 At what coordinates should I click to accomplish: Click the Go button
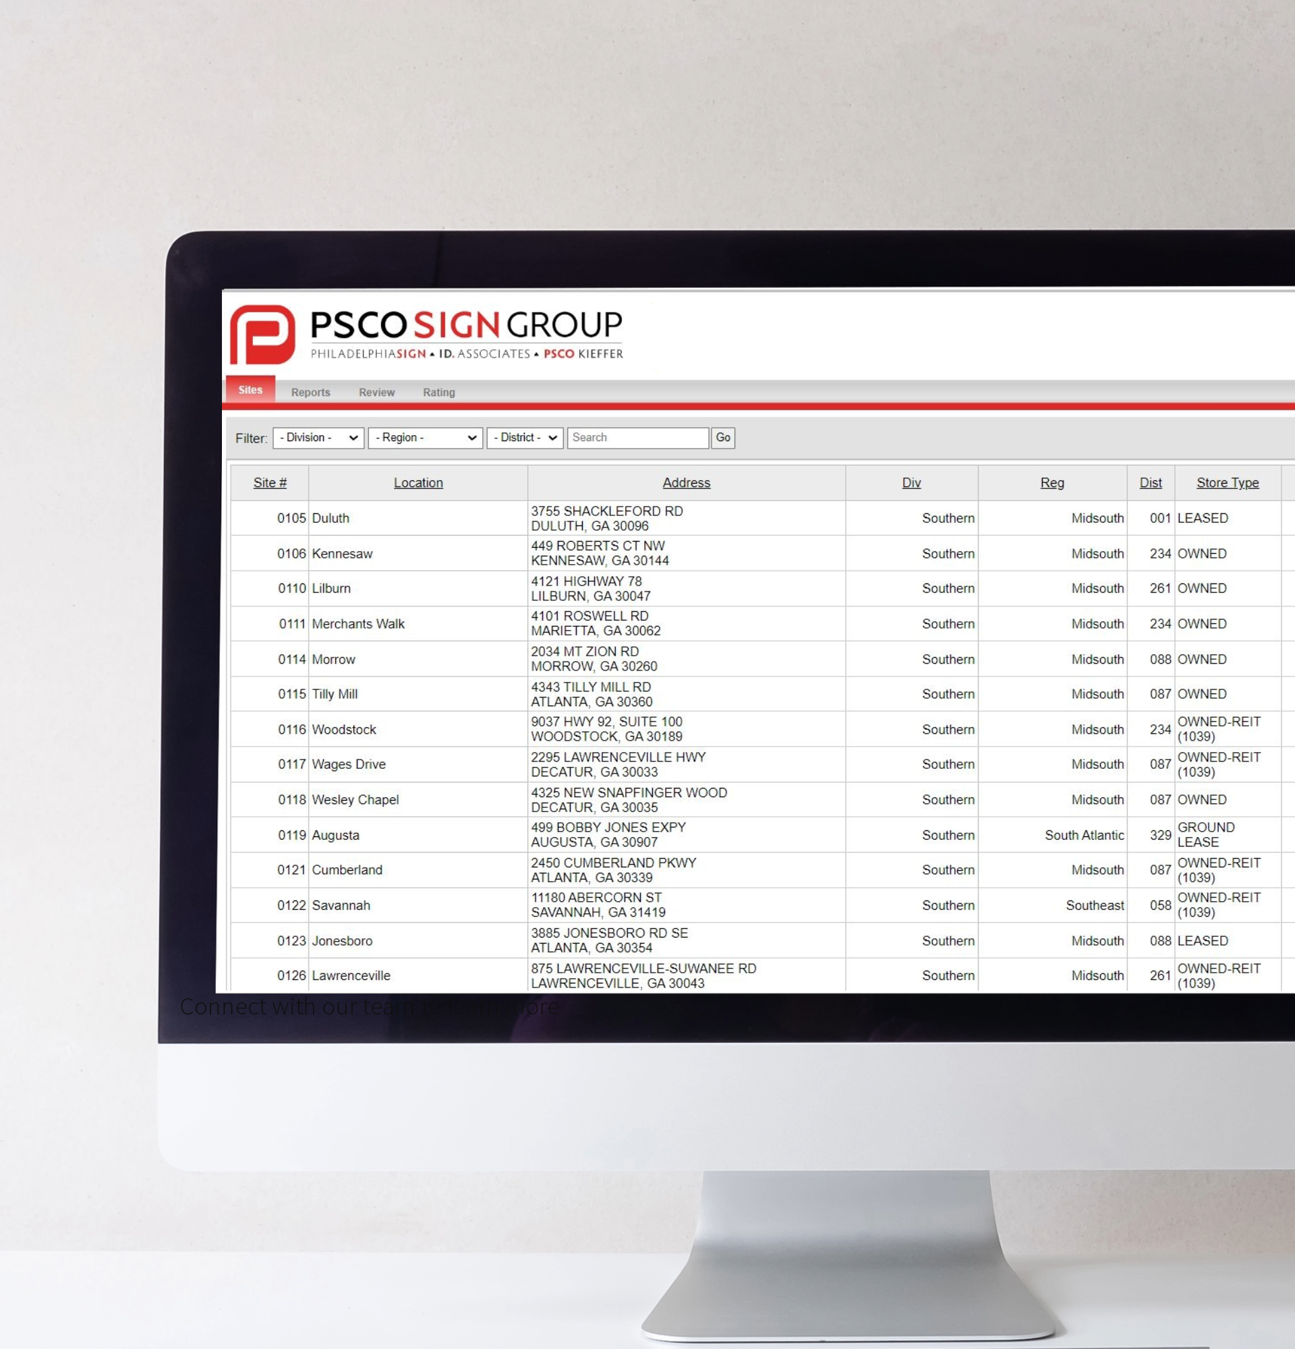[x=724, y=437]
